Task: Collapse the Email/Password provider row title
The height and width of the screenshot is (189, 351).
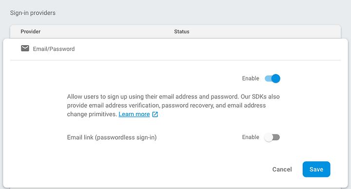Action: click(54, 49)
